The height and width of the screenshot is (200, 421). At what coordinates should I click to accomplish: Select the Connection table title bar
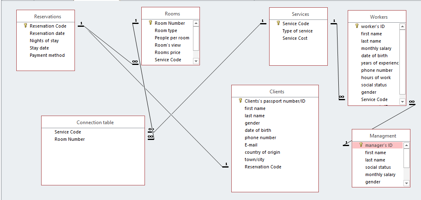point(93,123)
